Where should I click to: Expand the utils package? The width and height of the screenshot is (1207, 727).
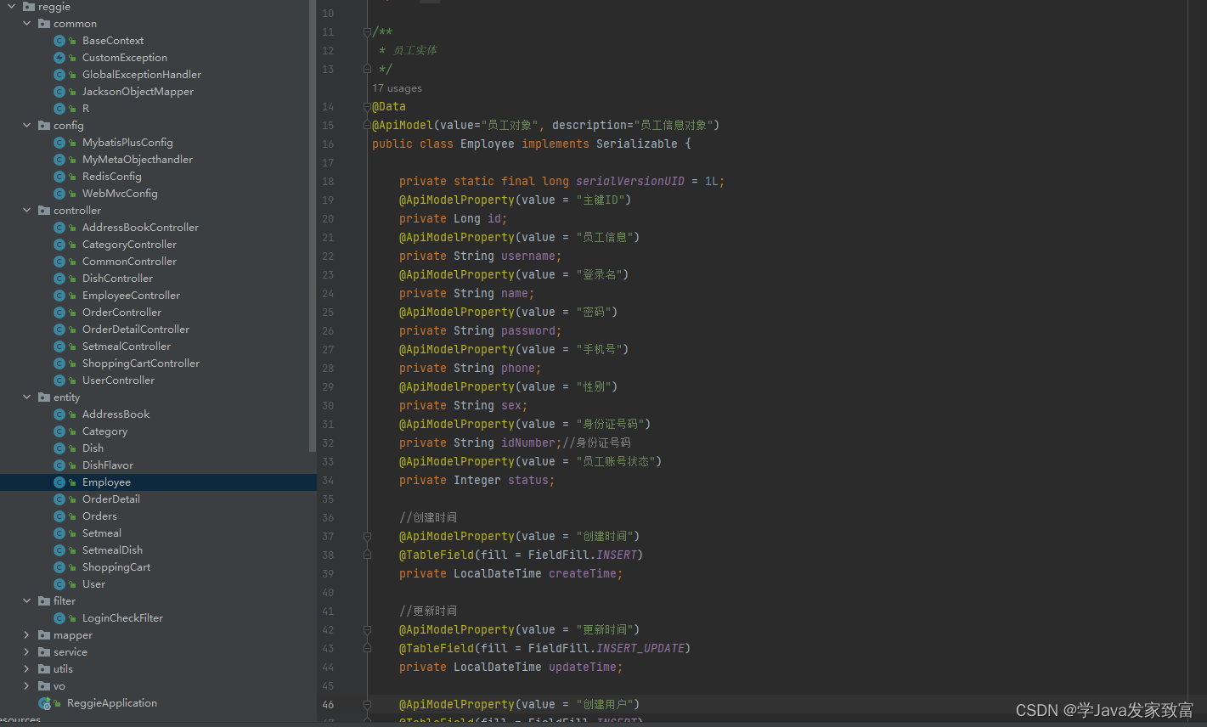[x=27, y=669]
